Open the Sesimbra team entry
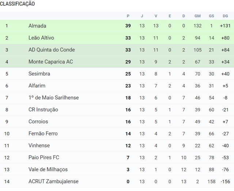 pos(39,74)
